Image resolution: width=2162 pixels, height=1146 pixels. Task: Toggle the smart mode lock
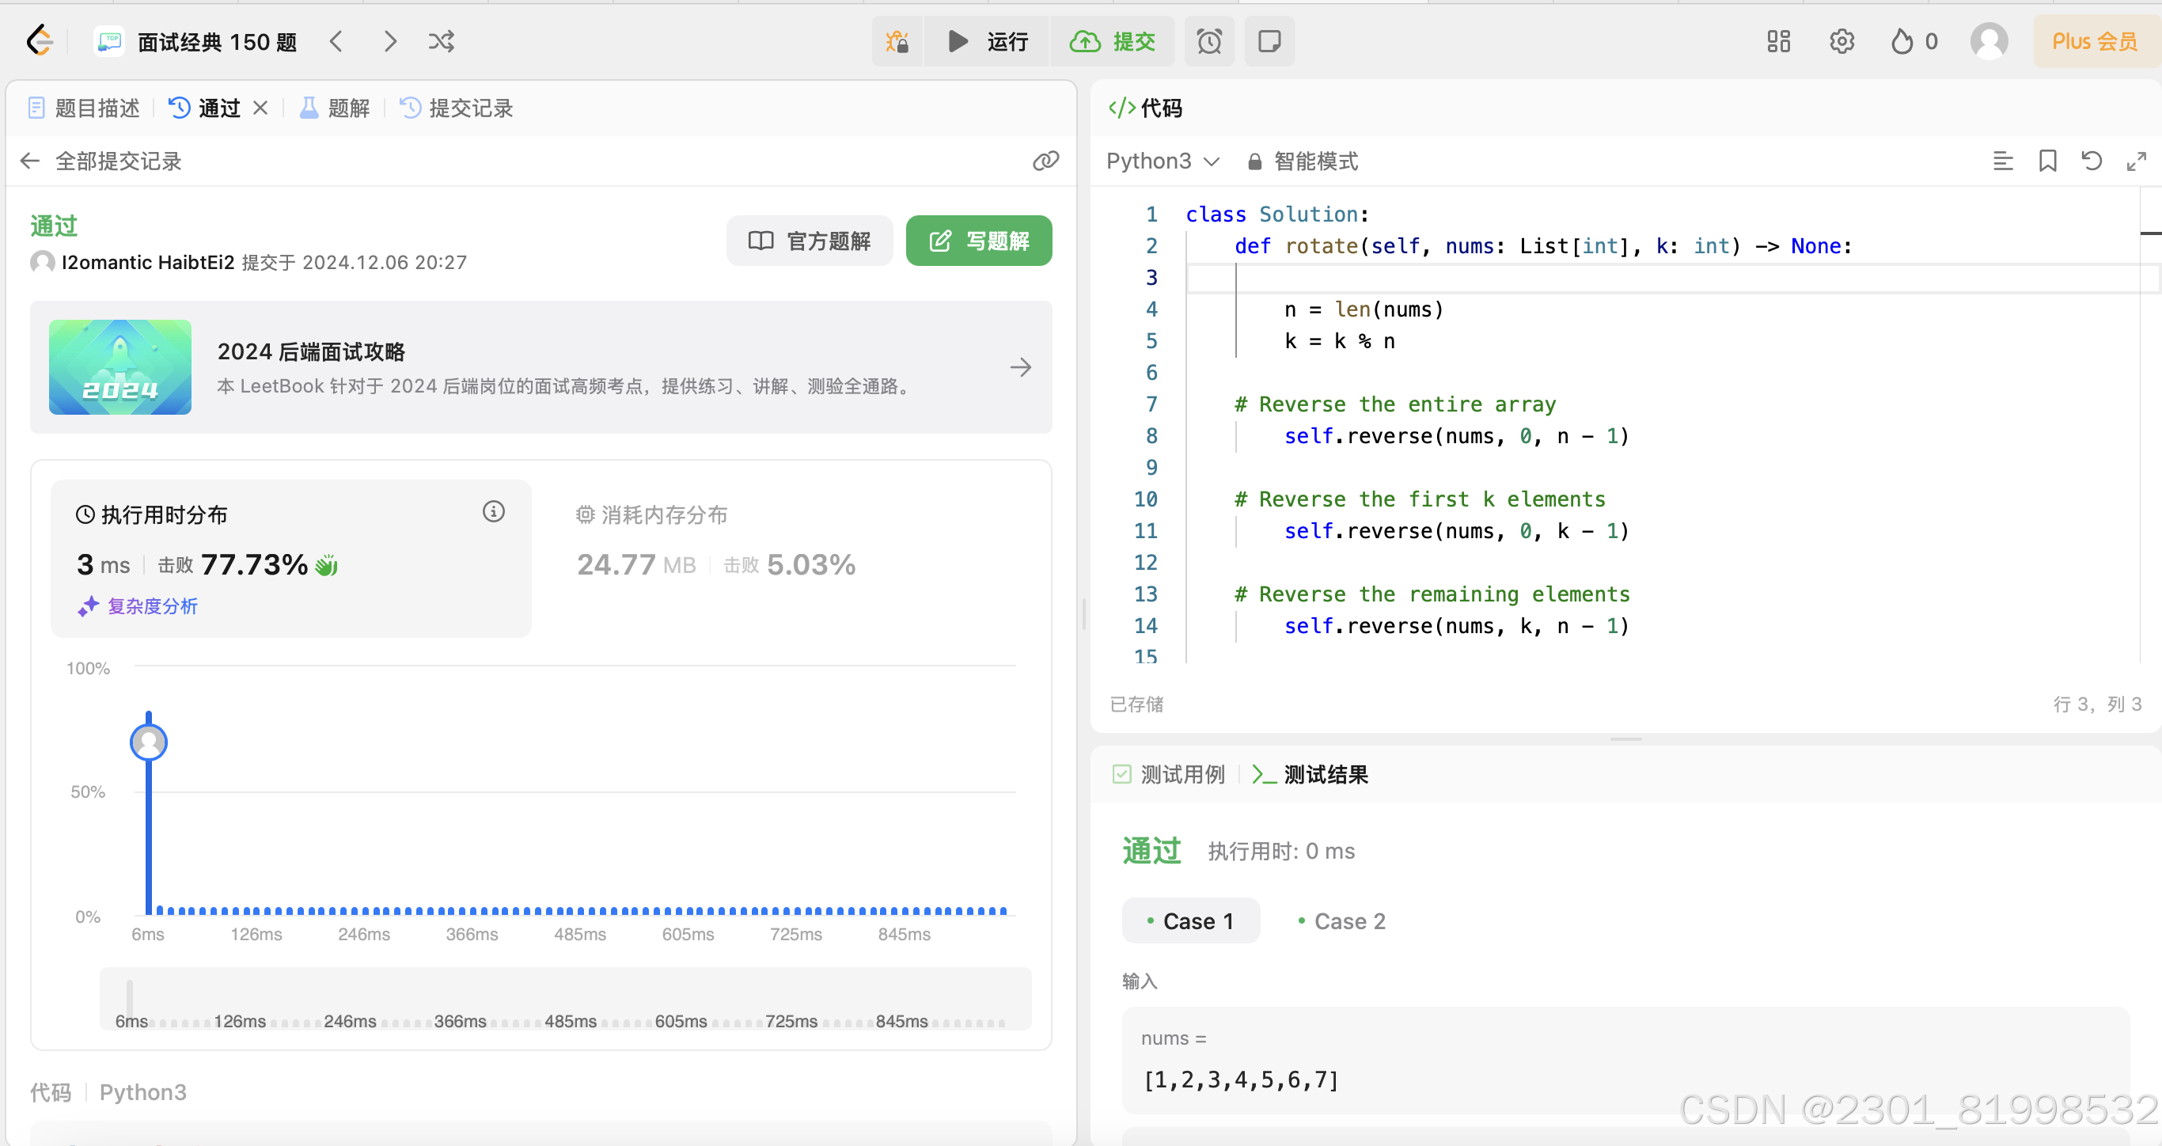[x=1303, y=161]
